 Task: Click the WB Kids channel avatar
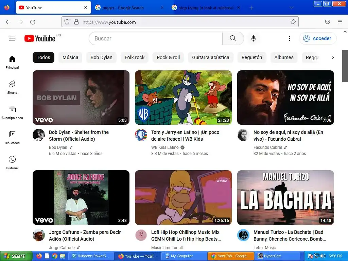click(x=141, y=135)
